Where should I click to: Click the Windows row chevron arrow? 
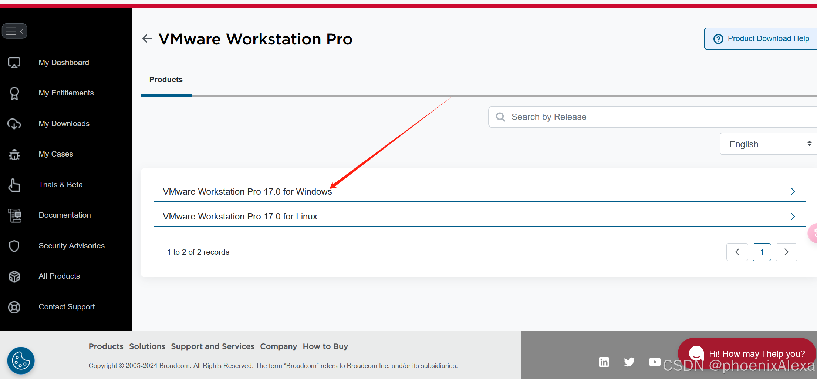tap(793, 191)
